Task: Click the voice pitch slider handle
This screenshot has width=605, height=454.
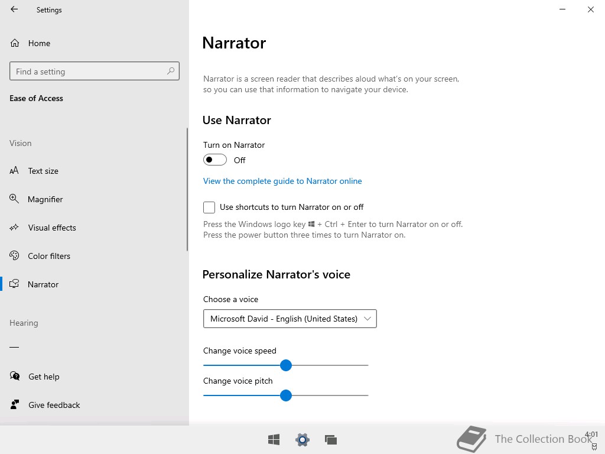Action: (x=286, y=395)
